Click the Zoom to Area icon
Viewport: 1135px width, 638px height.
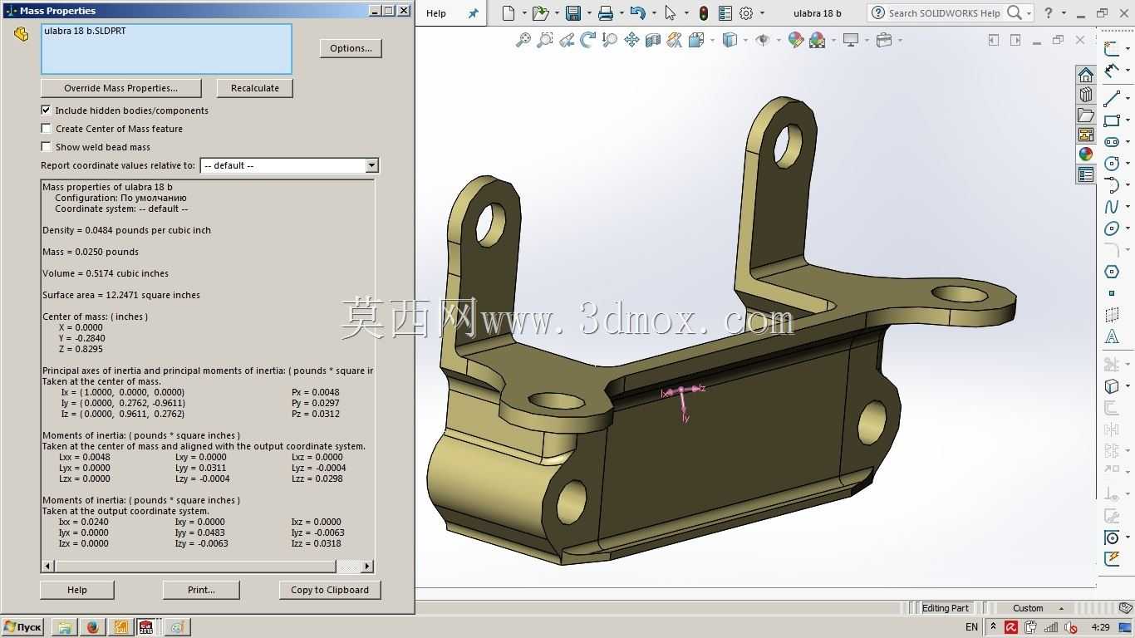tap(545, 40)
